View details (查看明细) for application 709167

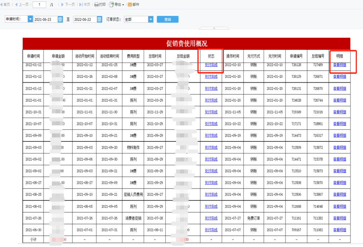coord(339,230)
